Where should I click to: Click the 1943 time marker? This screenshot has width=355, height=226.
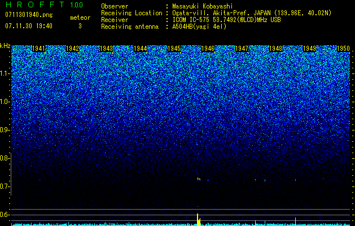click(x=106, y=49)
